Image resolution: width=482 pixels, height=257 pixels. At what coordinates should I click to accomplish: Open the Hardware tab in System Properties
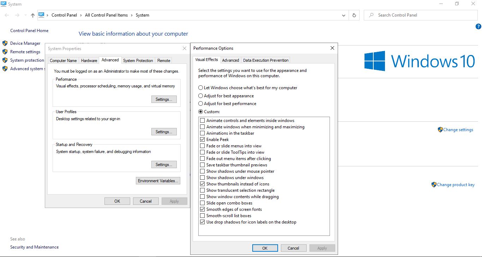click(89, 61)
